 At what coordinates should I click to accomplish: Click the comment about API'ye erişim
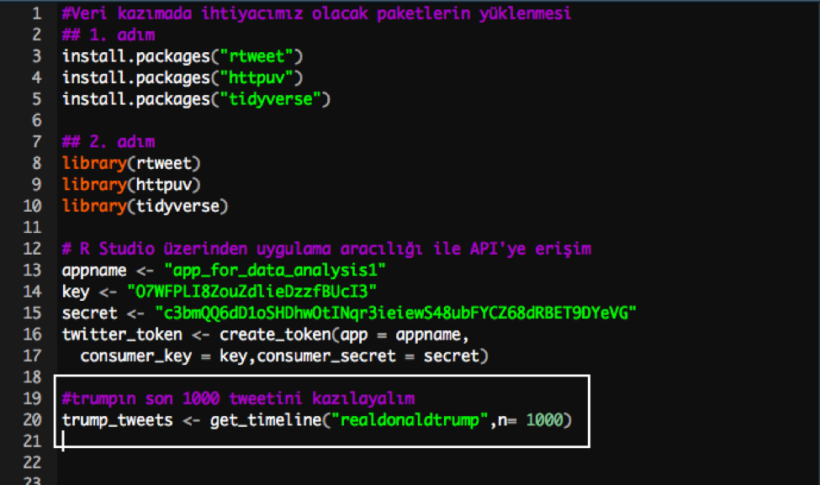point(326,249)
